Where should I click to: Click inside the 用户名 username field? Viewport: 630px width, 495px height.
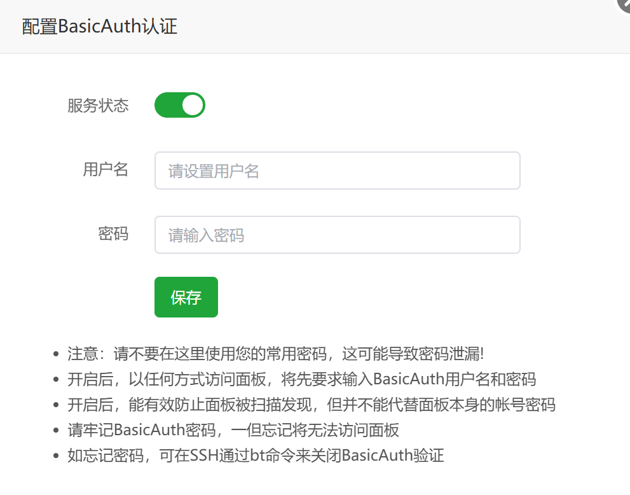click(337, 171)
